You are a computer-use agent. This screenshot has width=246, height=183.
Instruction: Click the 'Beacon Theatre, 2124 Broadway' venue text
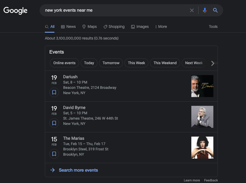(x=90, y=88)
